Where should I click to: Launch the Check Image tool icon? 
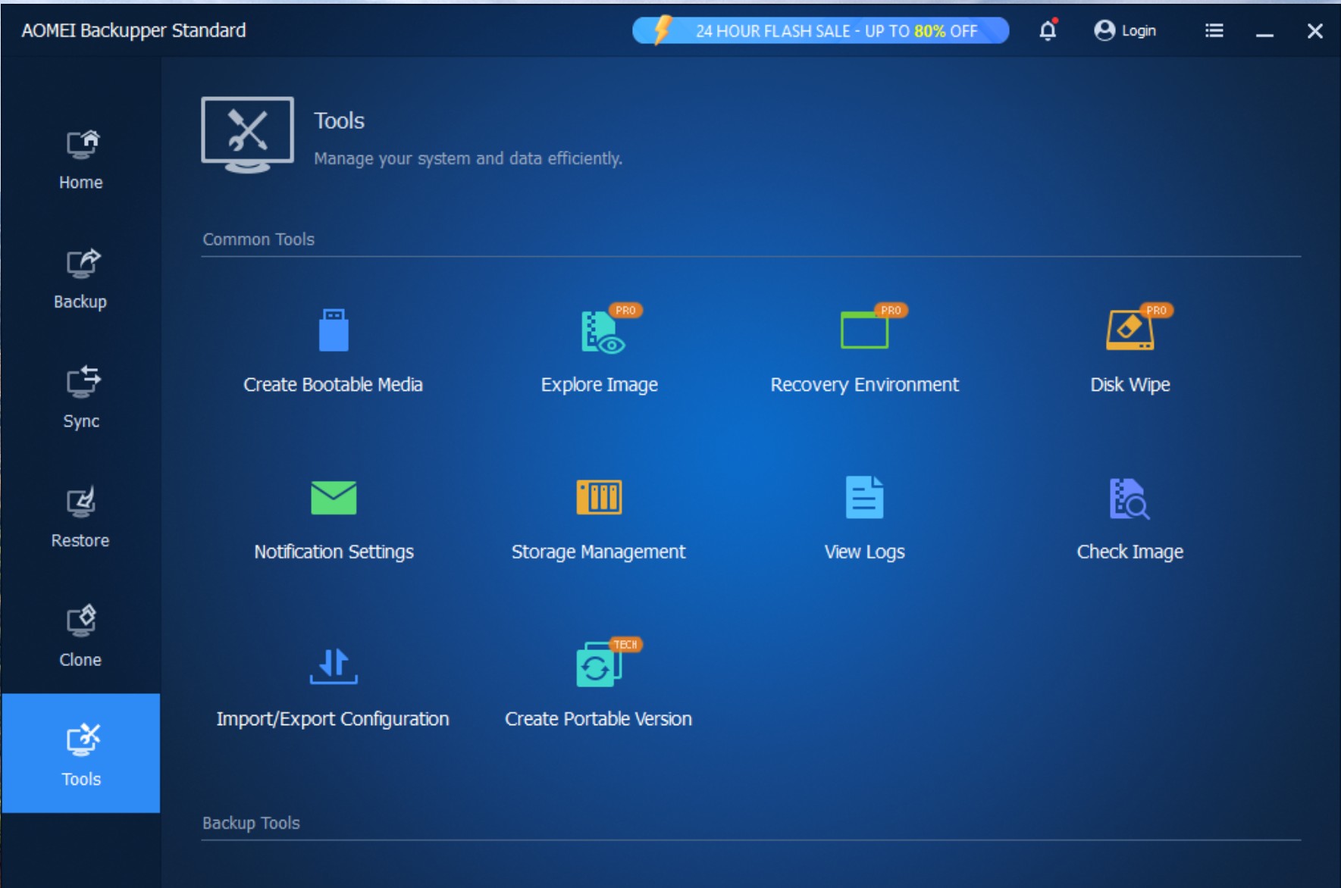click(1130, 499)
